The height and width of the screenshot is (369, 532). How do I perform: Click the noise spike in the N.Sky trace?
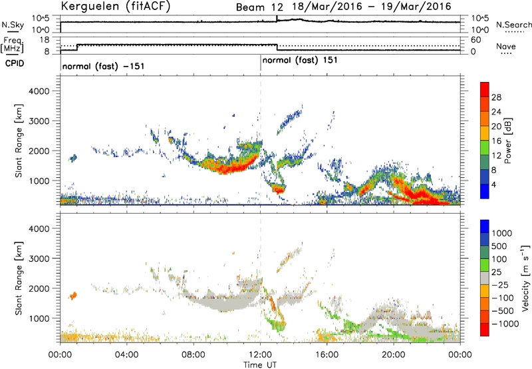click(277, 19)
